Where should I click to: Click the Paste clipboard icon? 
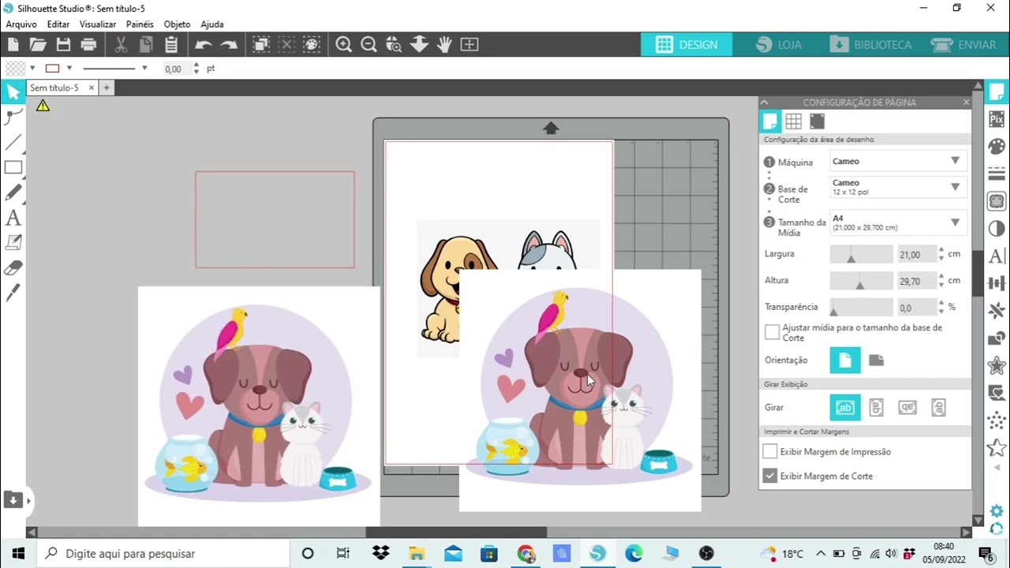171,45
